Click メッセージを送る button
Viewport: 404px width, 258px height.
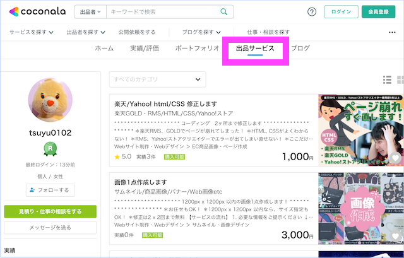click(50, 228)
